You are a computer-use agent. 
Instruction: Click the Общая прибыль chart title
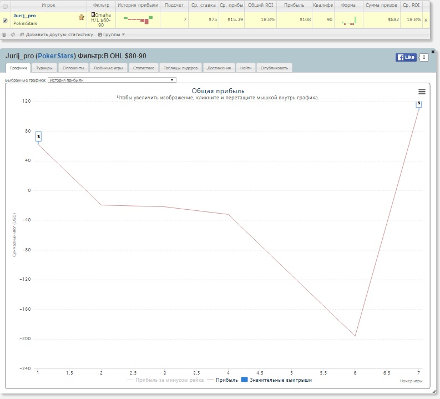pyautogui.click(x=218, y=91)
